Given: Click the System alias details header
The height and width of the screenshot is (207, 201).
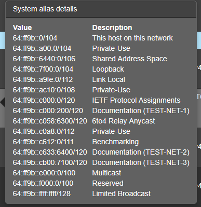Looking at the screenshot, I should [x=45, y=9].
